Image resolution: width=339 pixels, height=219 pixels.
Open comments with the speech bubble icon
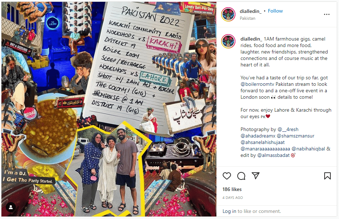[241, 176]
